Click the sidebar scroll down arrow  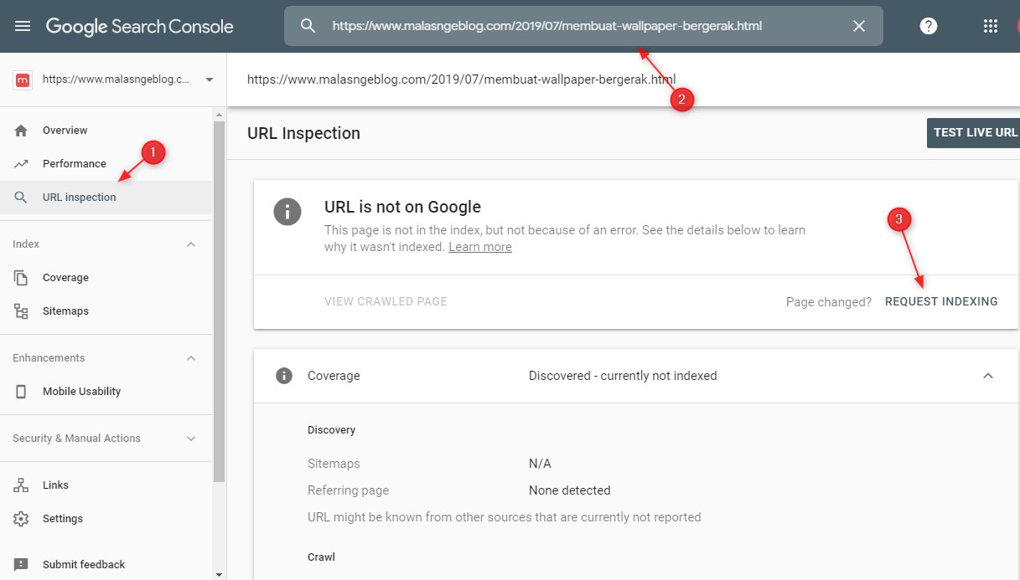(220, 574)
